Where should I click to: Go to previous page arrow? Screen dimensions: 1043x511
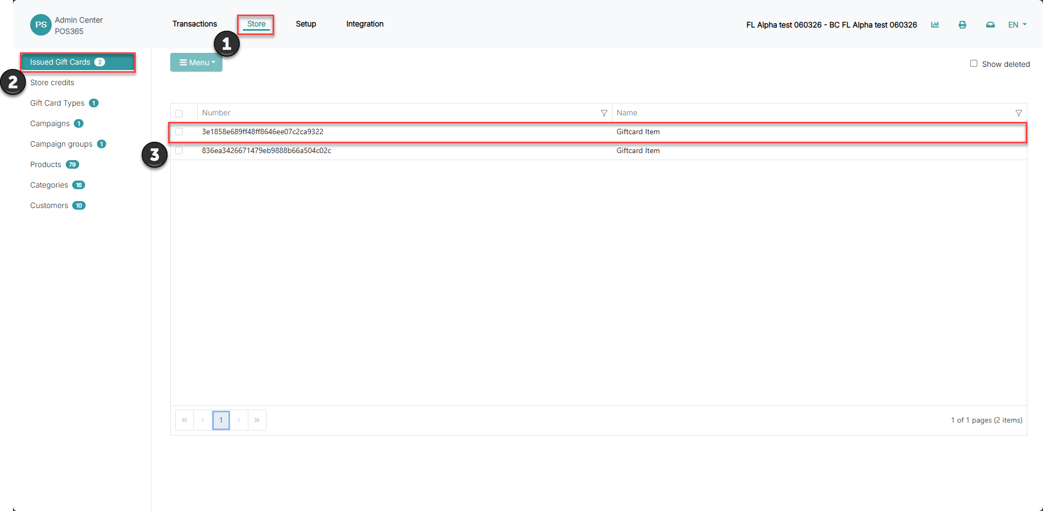(x=203, y=420)
